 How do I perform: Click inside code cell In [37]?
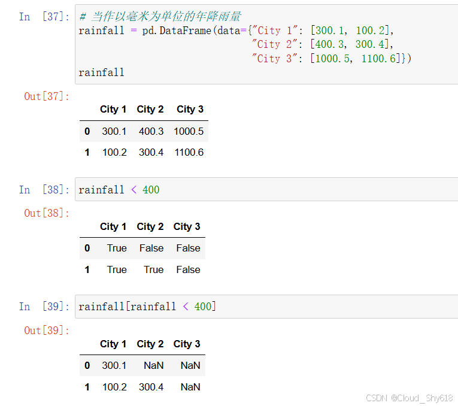[x=266, y=44]
